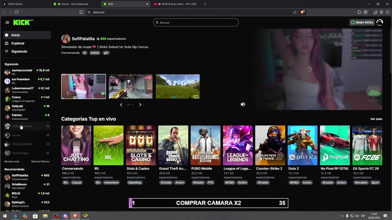Screen dimensions: 392x220
Task: Open the Grand Theft Auto category card
Action: coord(173,145)
